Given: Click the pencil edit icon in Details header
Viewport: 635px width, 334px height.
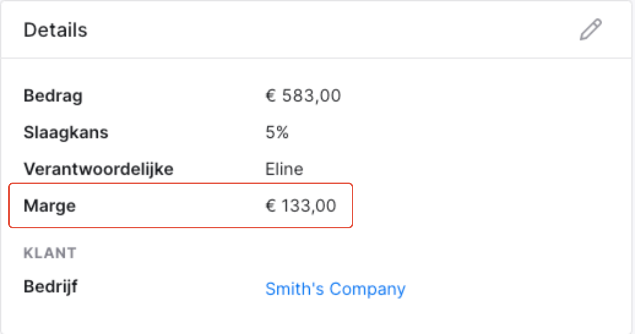Looking at the screenshot, I should [591, 30].
